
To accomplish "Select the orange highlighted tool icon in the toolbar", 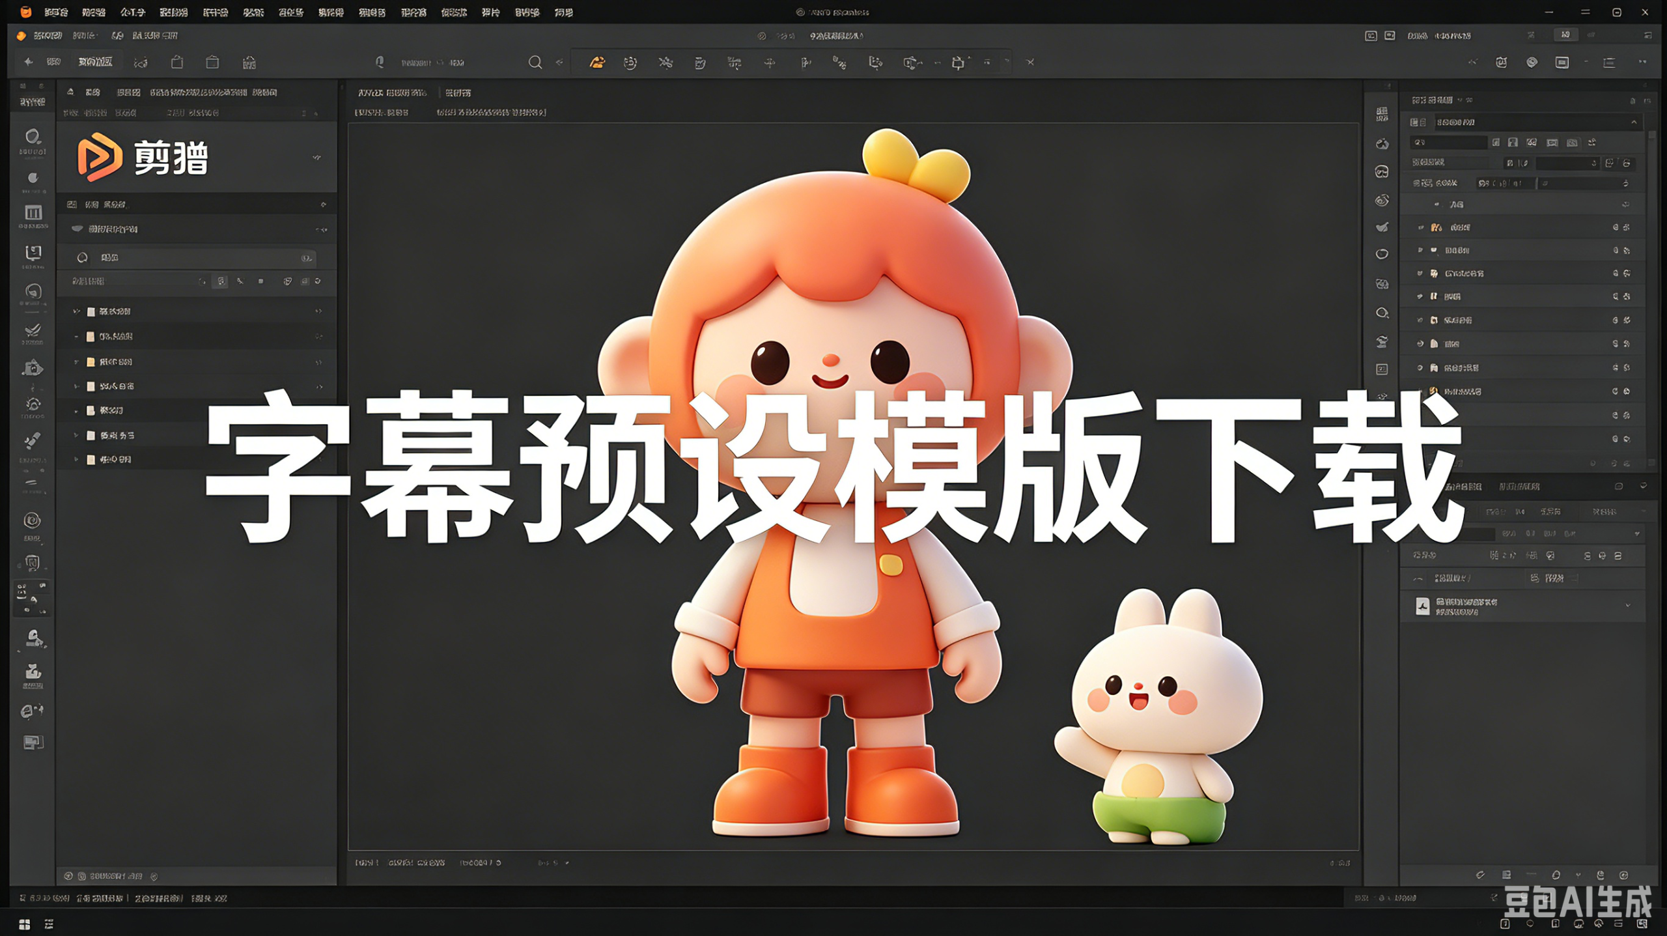I will pos(596,63).
